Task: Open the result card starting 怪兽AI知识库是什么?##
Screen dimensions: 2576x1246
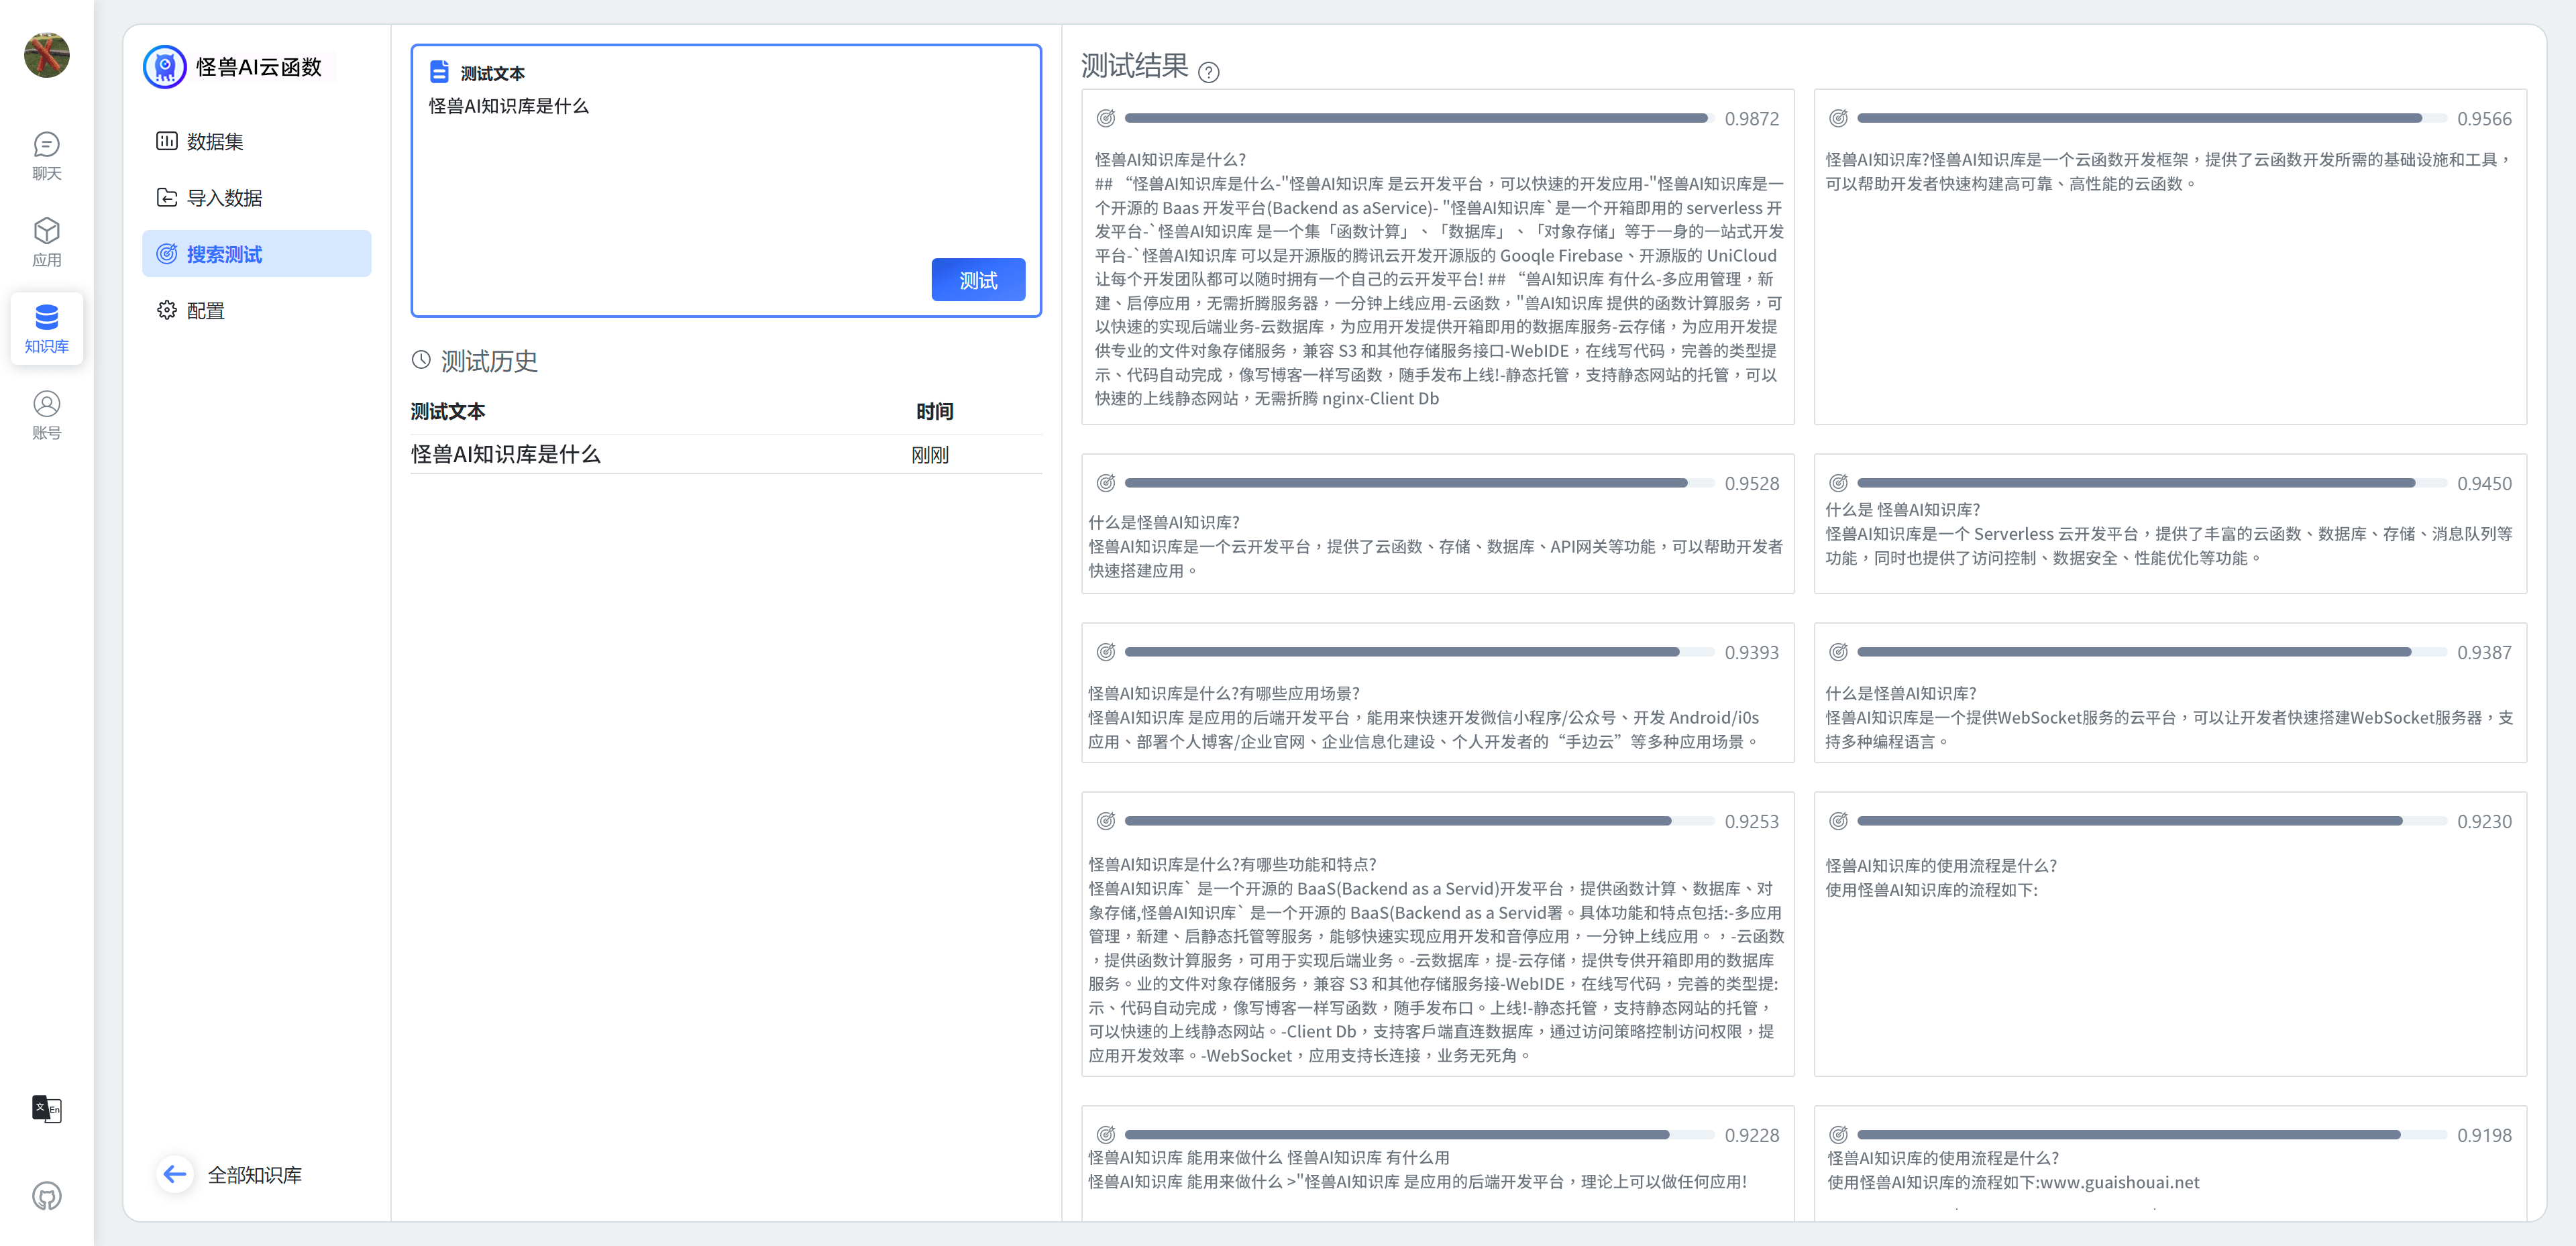Action: pos(1437,257)
